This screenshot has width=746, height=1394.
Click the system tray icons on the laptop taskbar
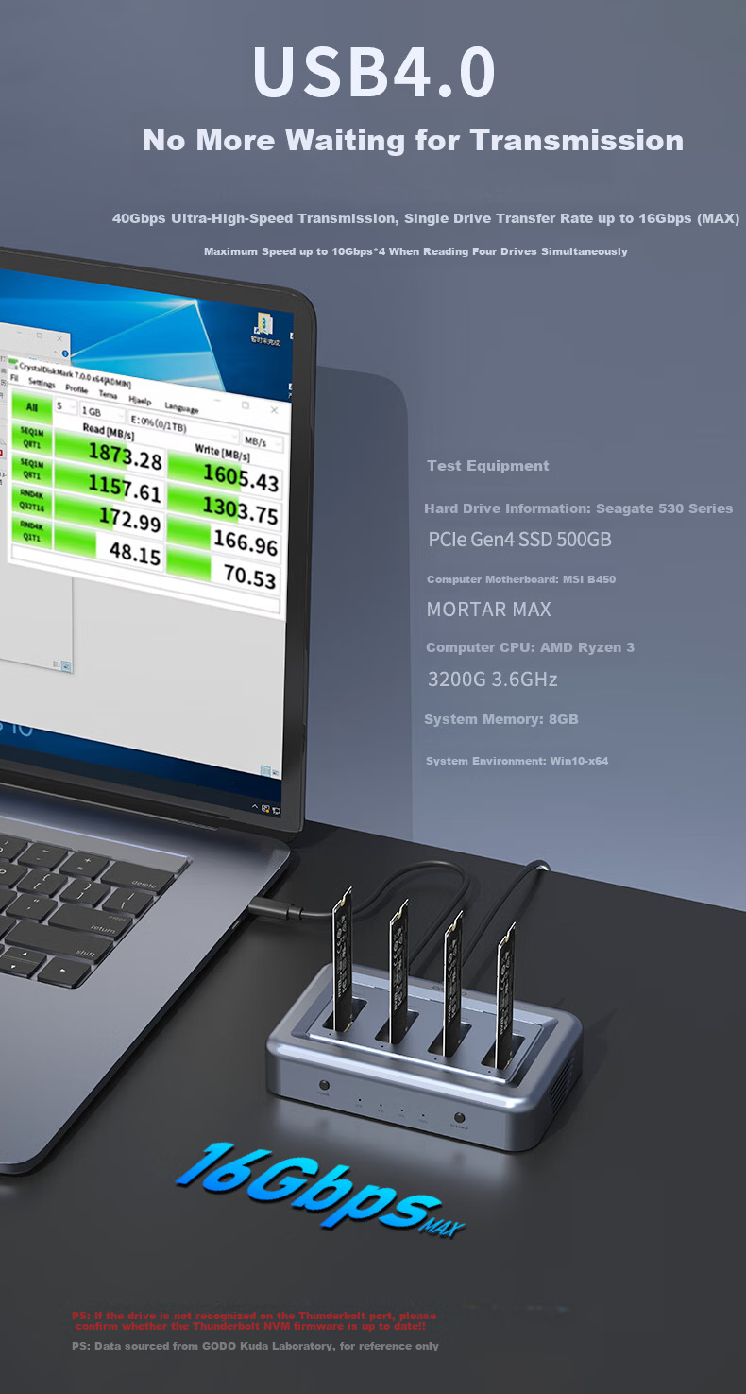tap(267, 807)
